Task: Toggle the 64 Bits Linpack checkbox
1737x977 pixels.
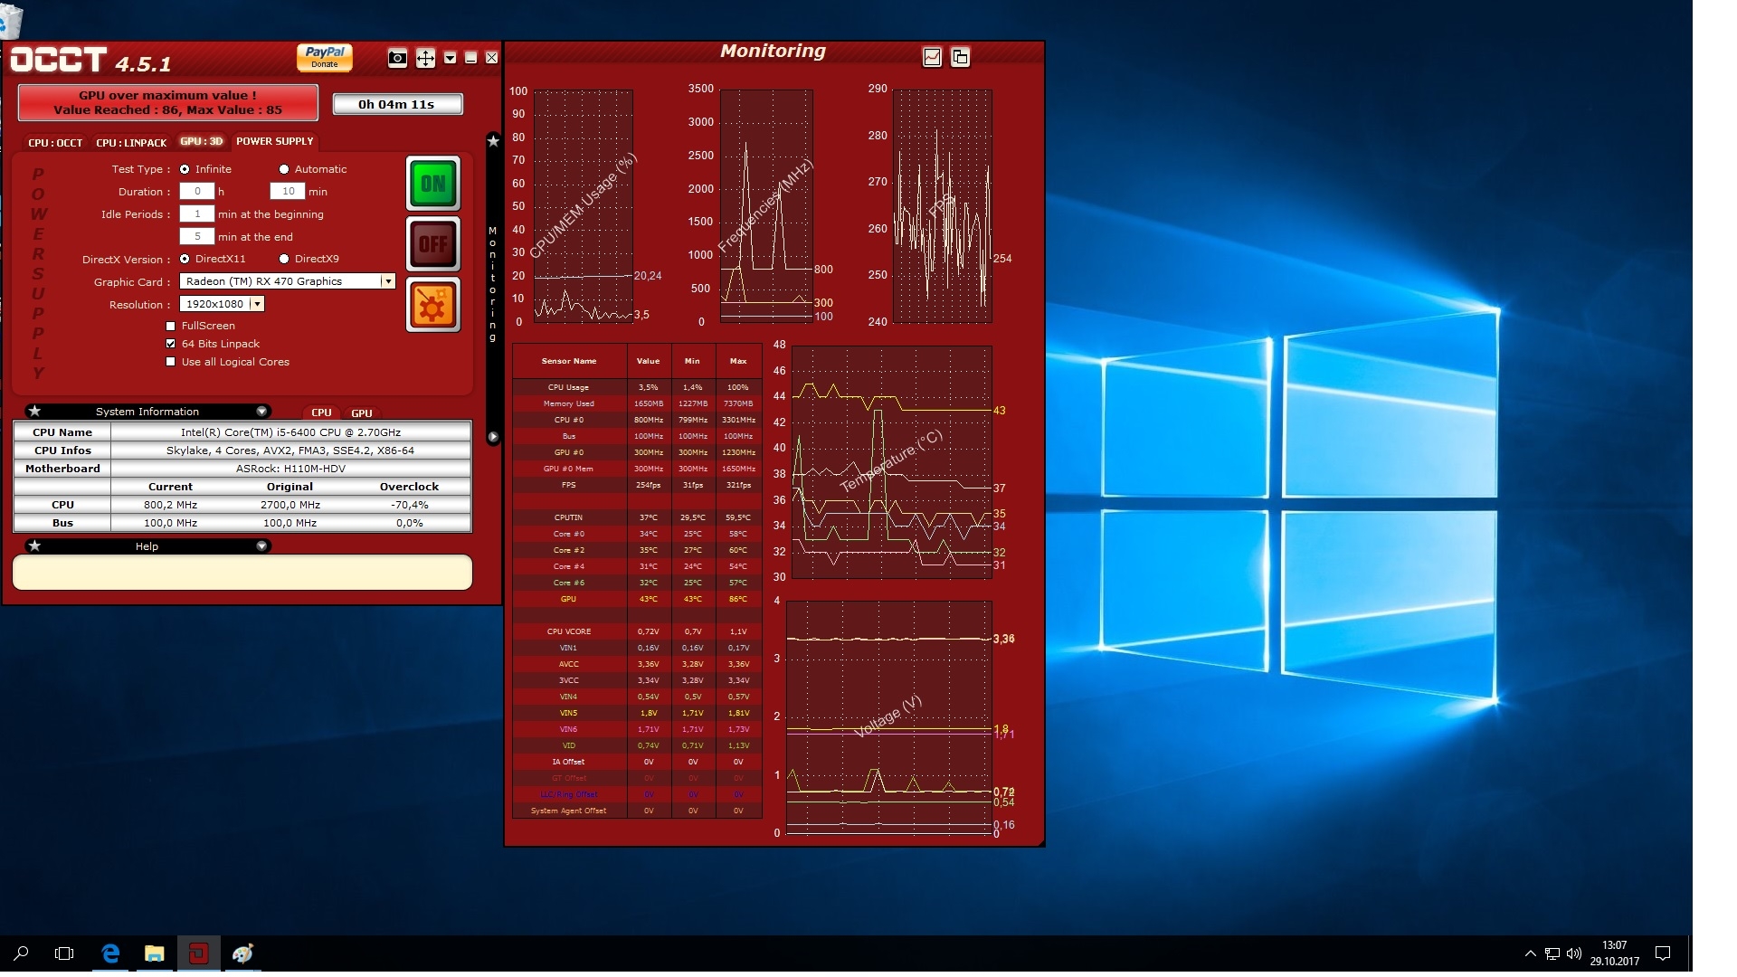Action: coord(170,344)
